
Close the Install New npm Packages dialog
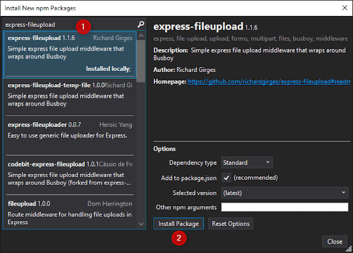tap(344, 8)
